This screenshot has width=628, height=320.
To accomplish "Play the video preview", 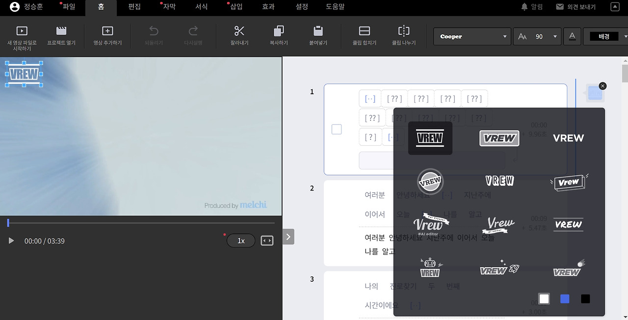I will [x=11, y=240].
